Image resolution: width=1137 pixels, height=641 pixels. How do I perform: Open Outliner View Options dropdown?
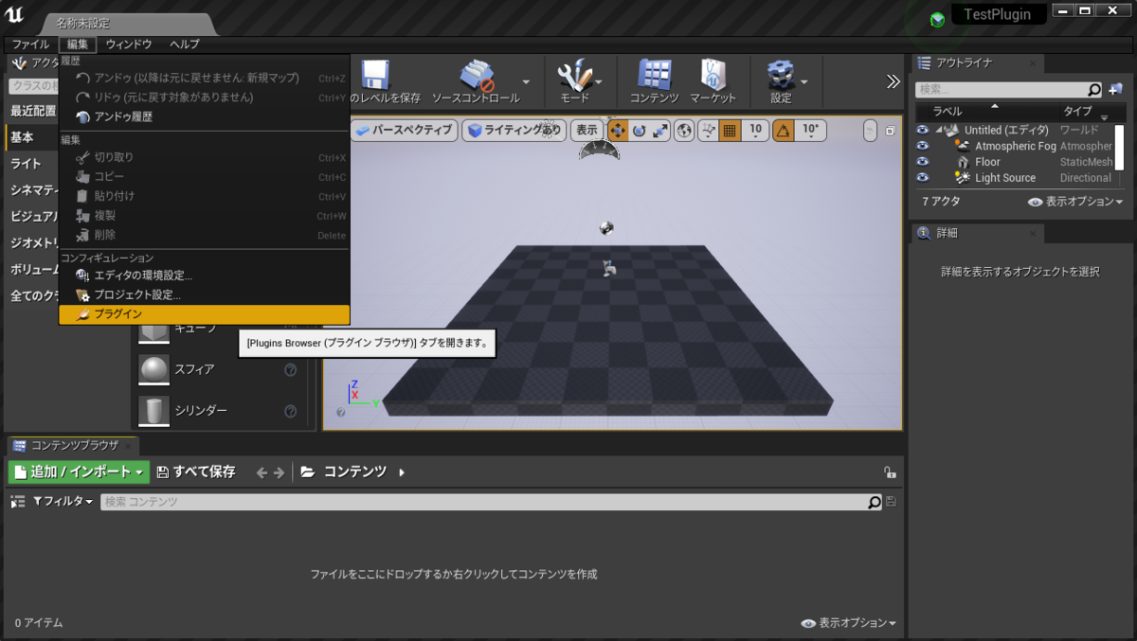(x=1075, y=202)
